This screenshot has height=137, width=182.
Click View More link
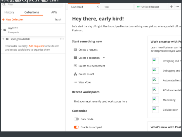pos(84,82)
